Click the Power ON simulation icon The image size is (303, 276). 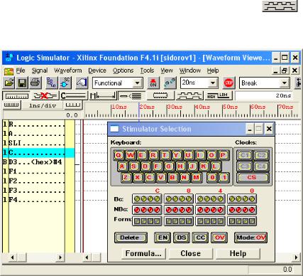[x=153, y=83]
